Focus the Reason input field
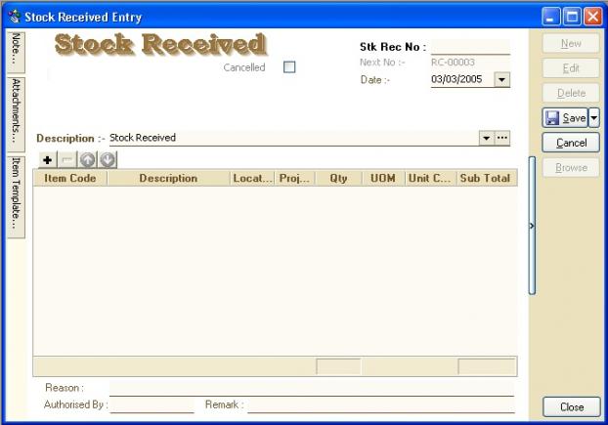This screenshot has height=425, width=608. pyautogui.click(x=312, y=388)
